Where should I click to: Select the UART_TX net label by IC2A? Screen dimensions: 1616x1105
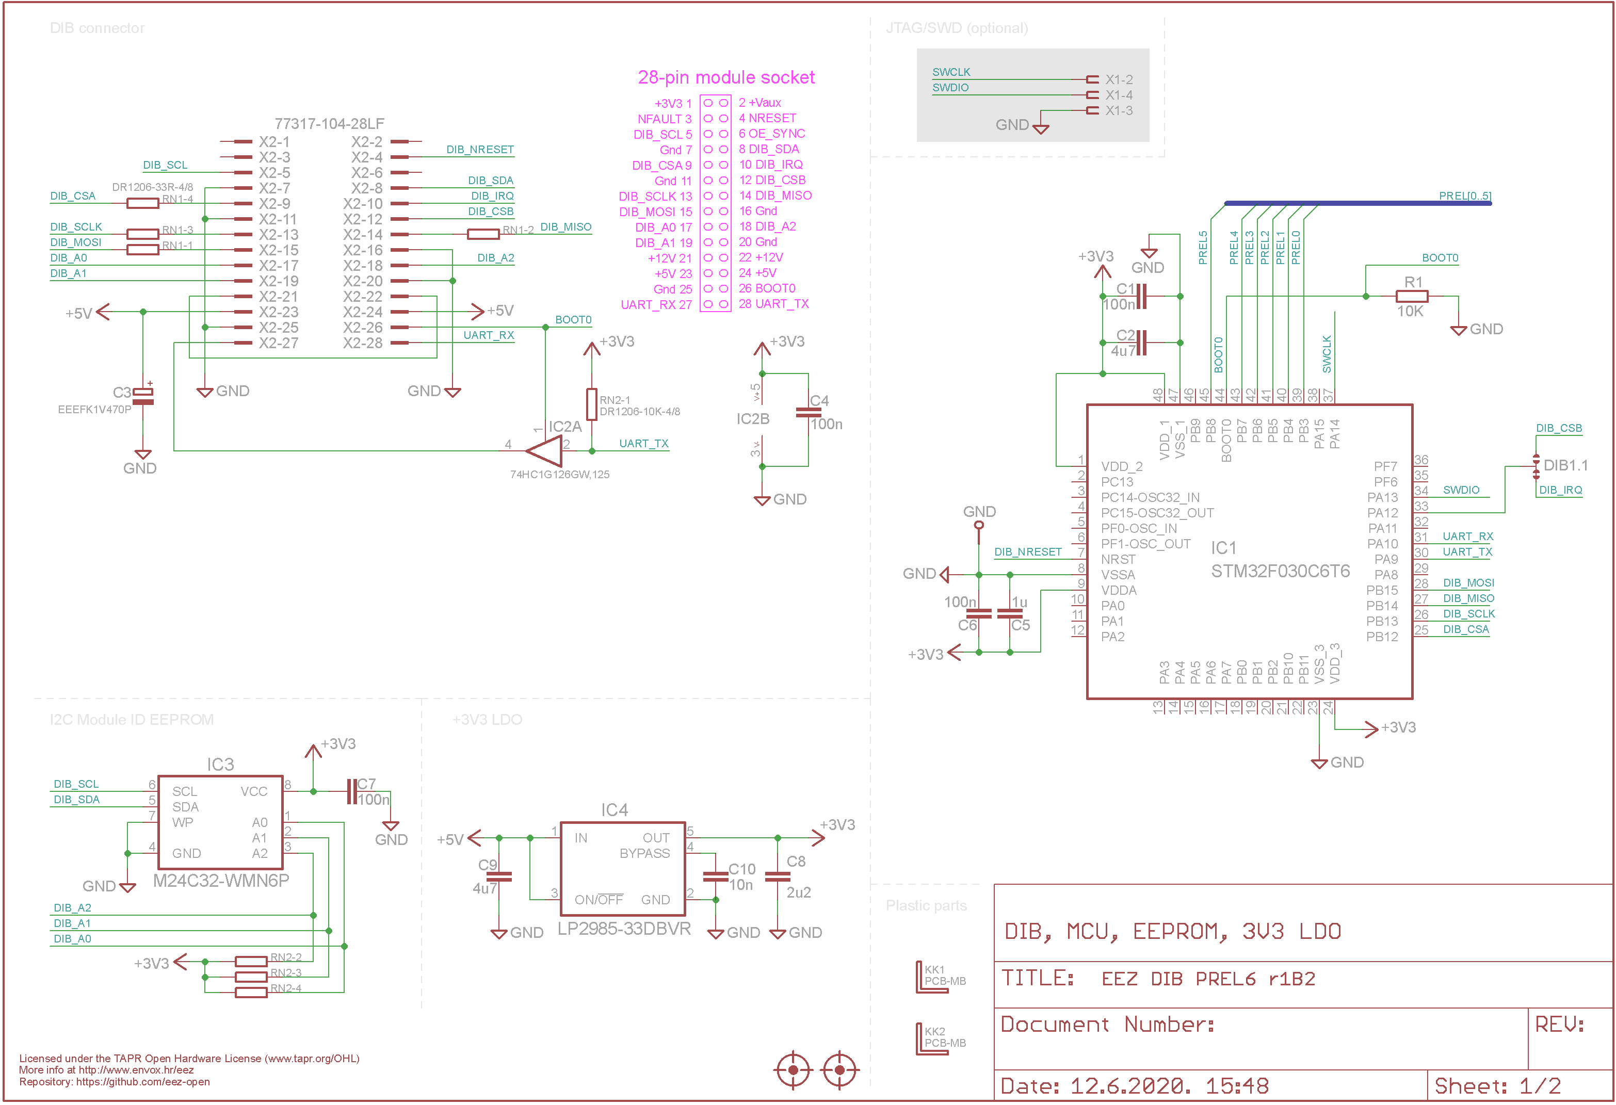click(x=644, y=443)
